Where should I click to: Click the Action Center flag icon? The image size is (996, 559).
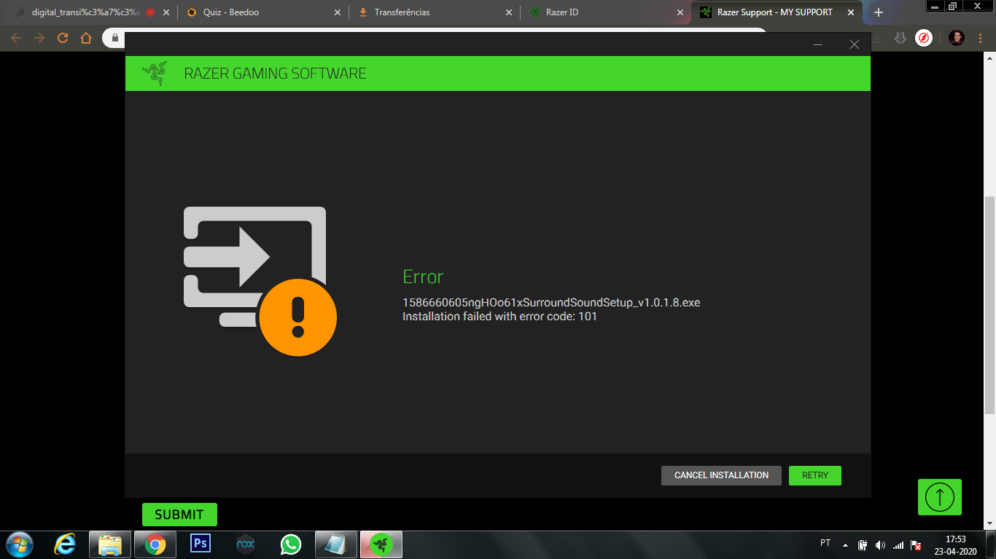tap(917, 544)
